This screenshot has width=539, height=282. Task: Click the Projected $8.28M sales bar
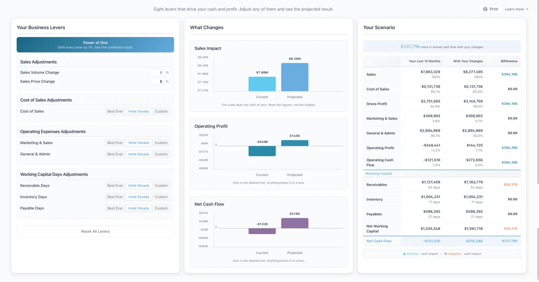[295, 77]
